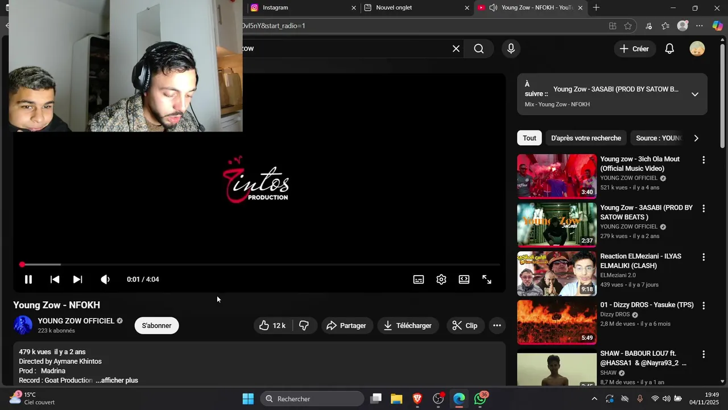This screenshot has height=410, width=728.
Task: Open 3ich Ola Mout video thumbnail
Action: click(557, 176)
